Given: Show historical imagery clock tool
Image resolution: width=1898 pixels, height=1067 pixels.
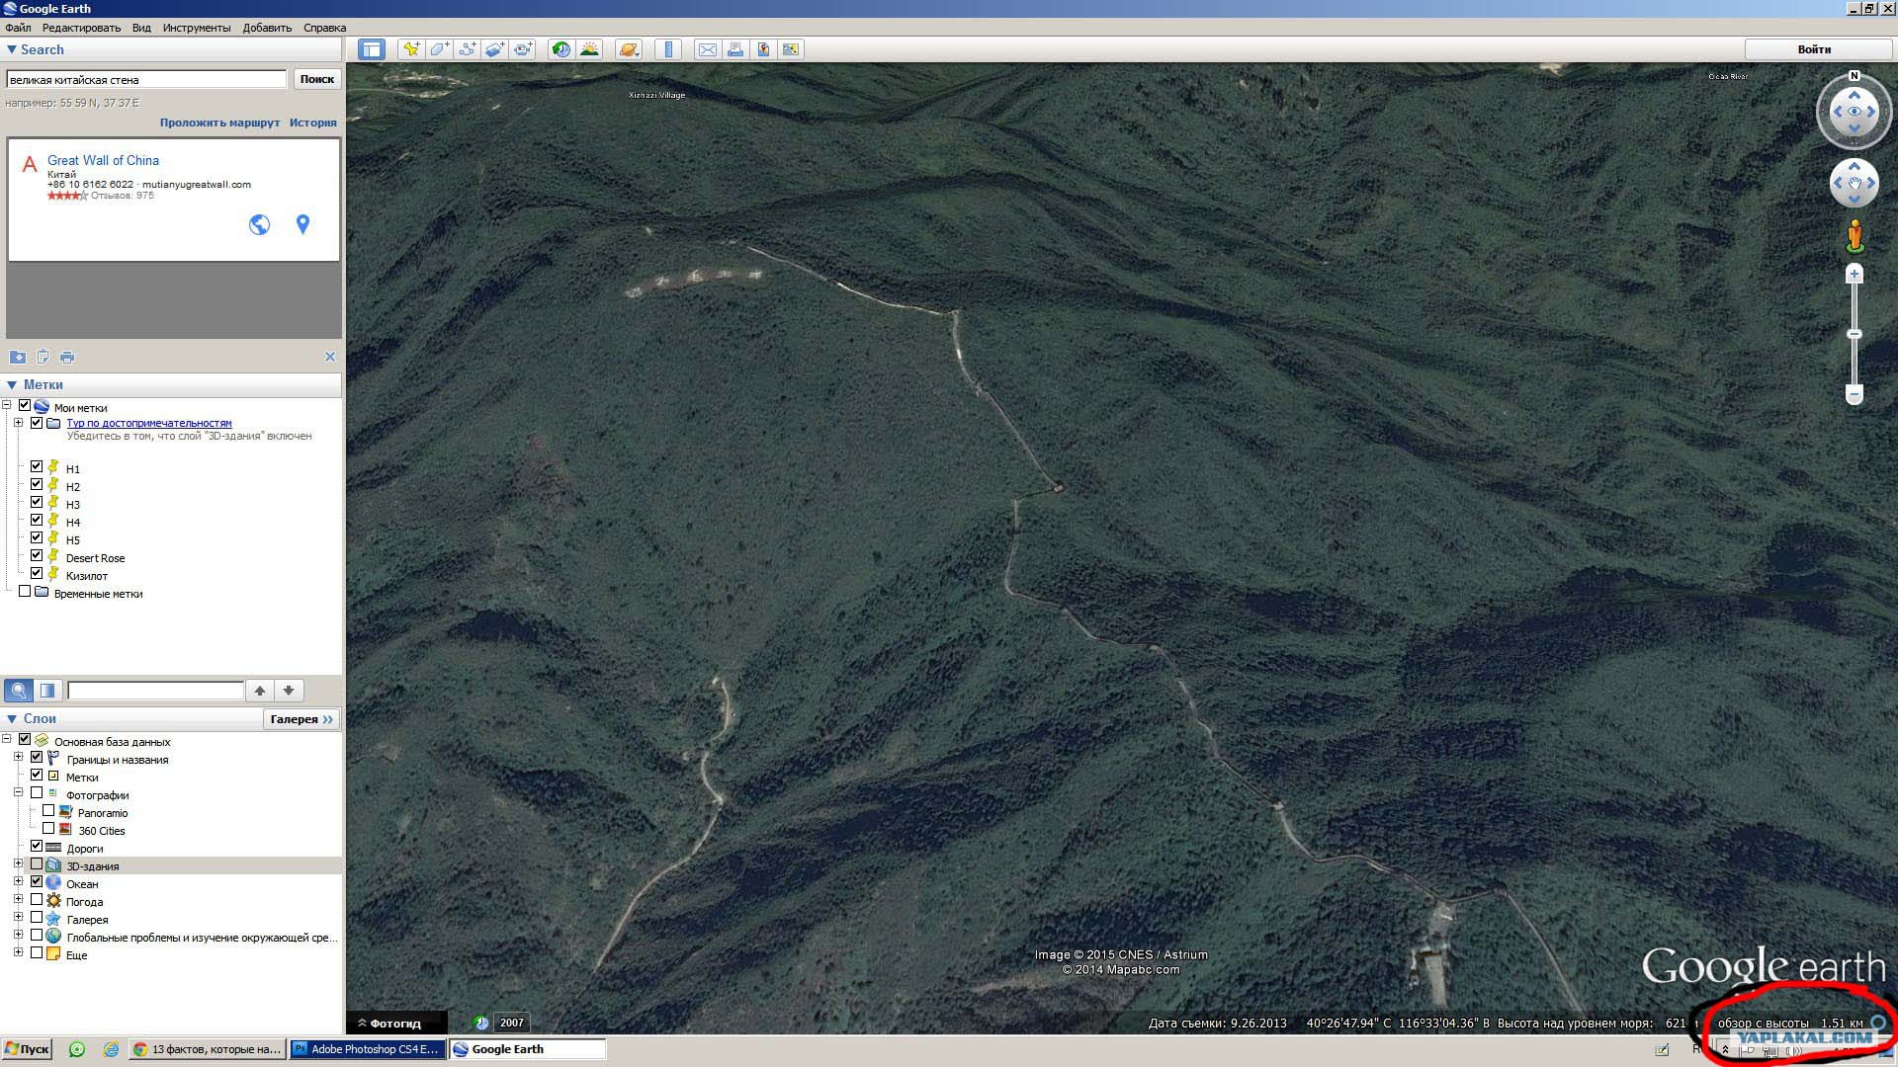Looking at the screenshot, I should [561, 49].
